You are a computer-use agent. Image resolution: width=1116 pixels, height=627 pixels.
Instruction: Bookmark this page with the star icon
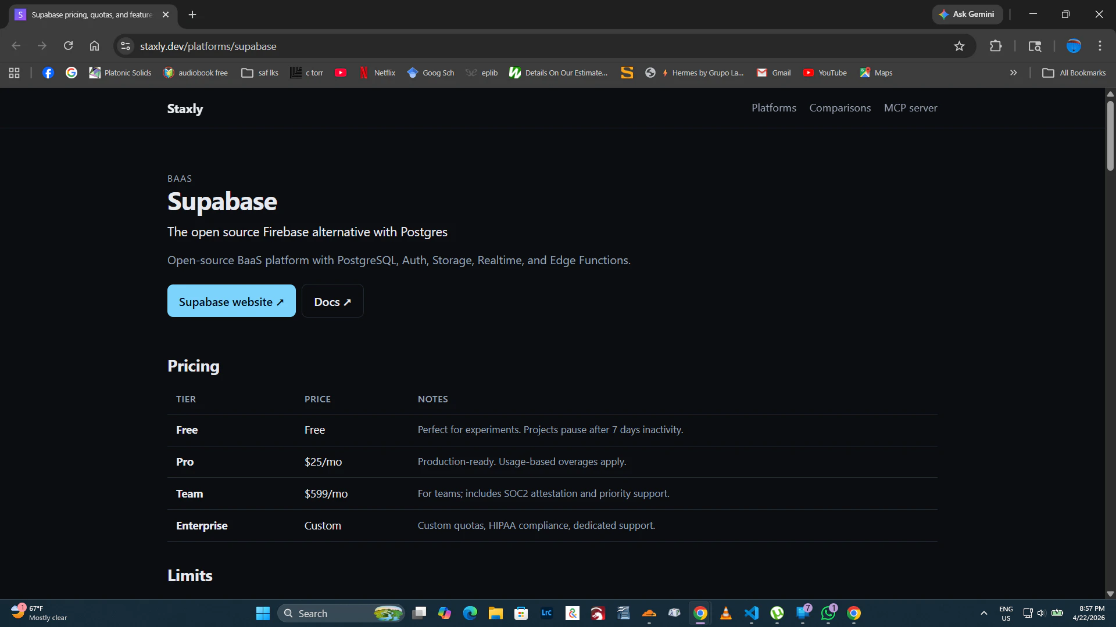pyautogui.click(x=959, y=46)
